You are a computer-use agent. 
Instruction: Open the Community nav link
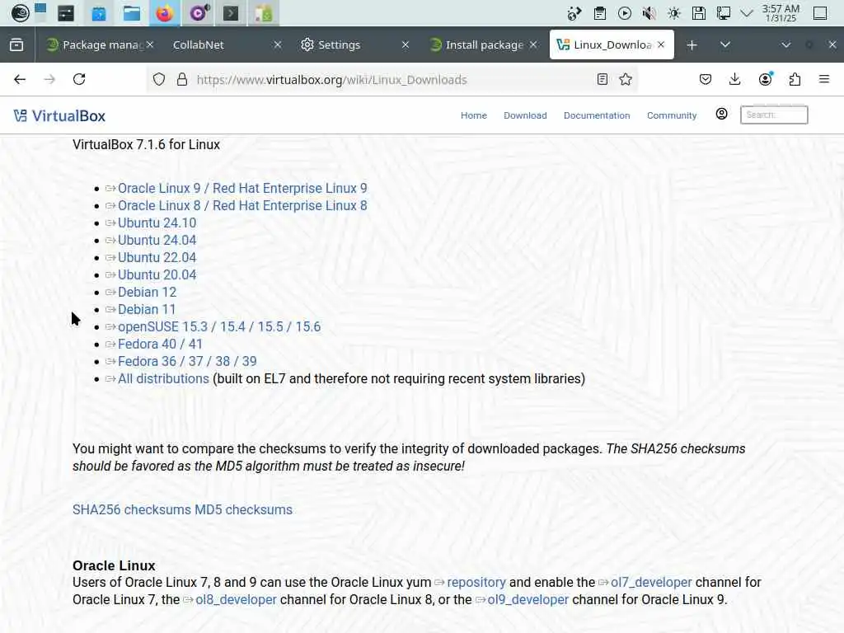(x=672, y=115)
